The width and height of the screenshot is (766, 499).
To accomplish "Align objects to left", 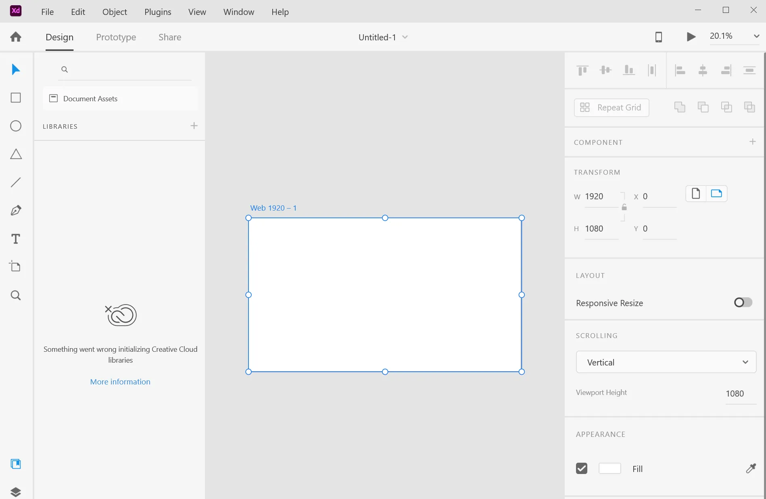I will pos(680,70).
